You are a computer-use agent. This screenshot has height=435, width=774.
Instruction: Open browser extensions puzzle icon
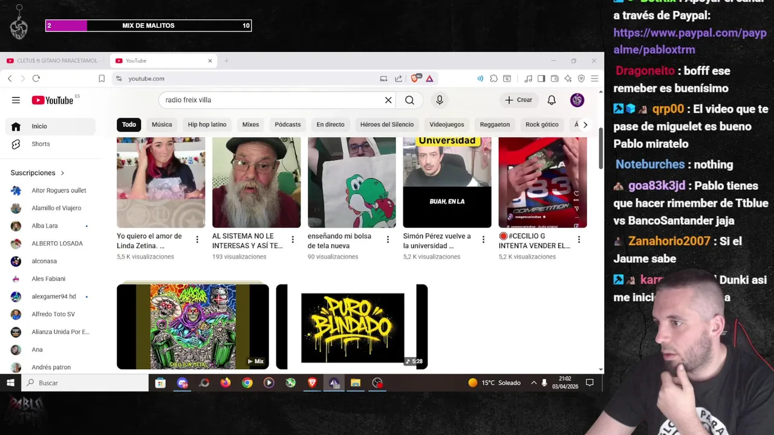click(494, 79)
